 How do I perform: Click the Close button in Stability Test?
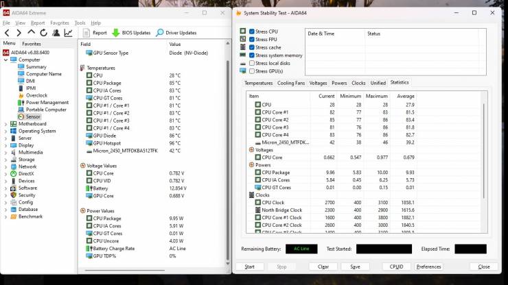(484, 267)
